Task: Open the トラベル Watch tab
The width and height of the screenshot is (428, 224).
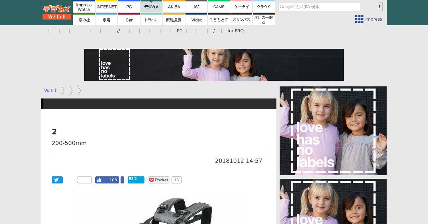Action: pyautogui.click(x=152, y=20)
